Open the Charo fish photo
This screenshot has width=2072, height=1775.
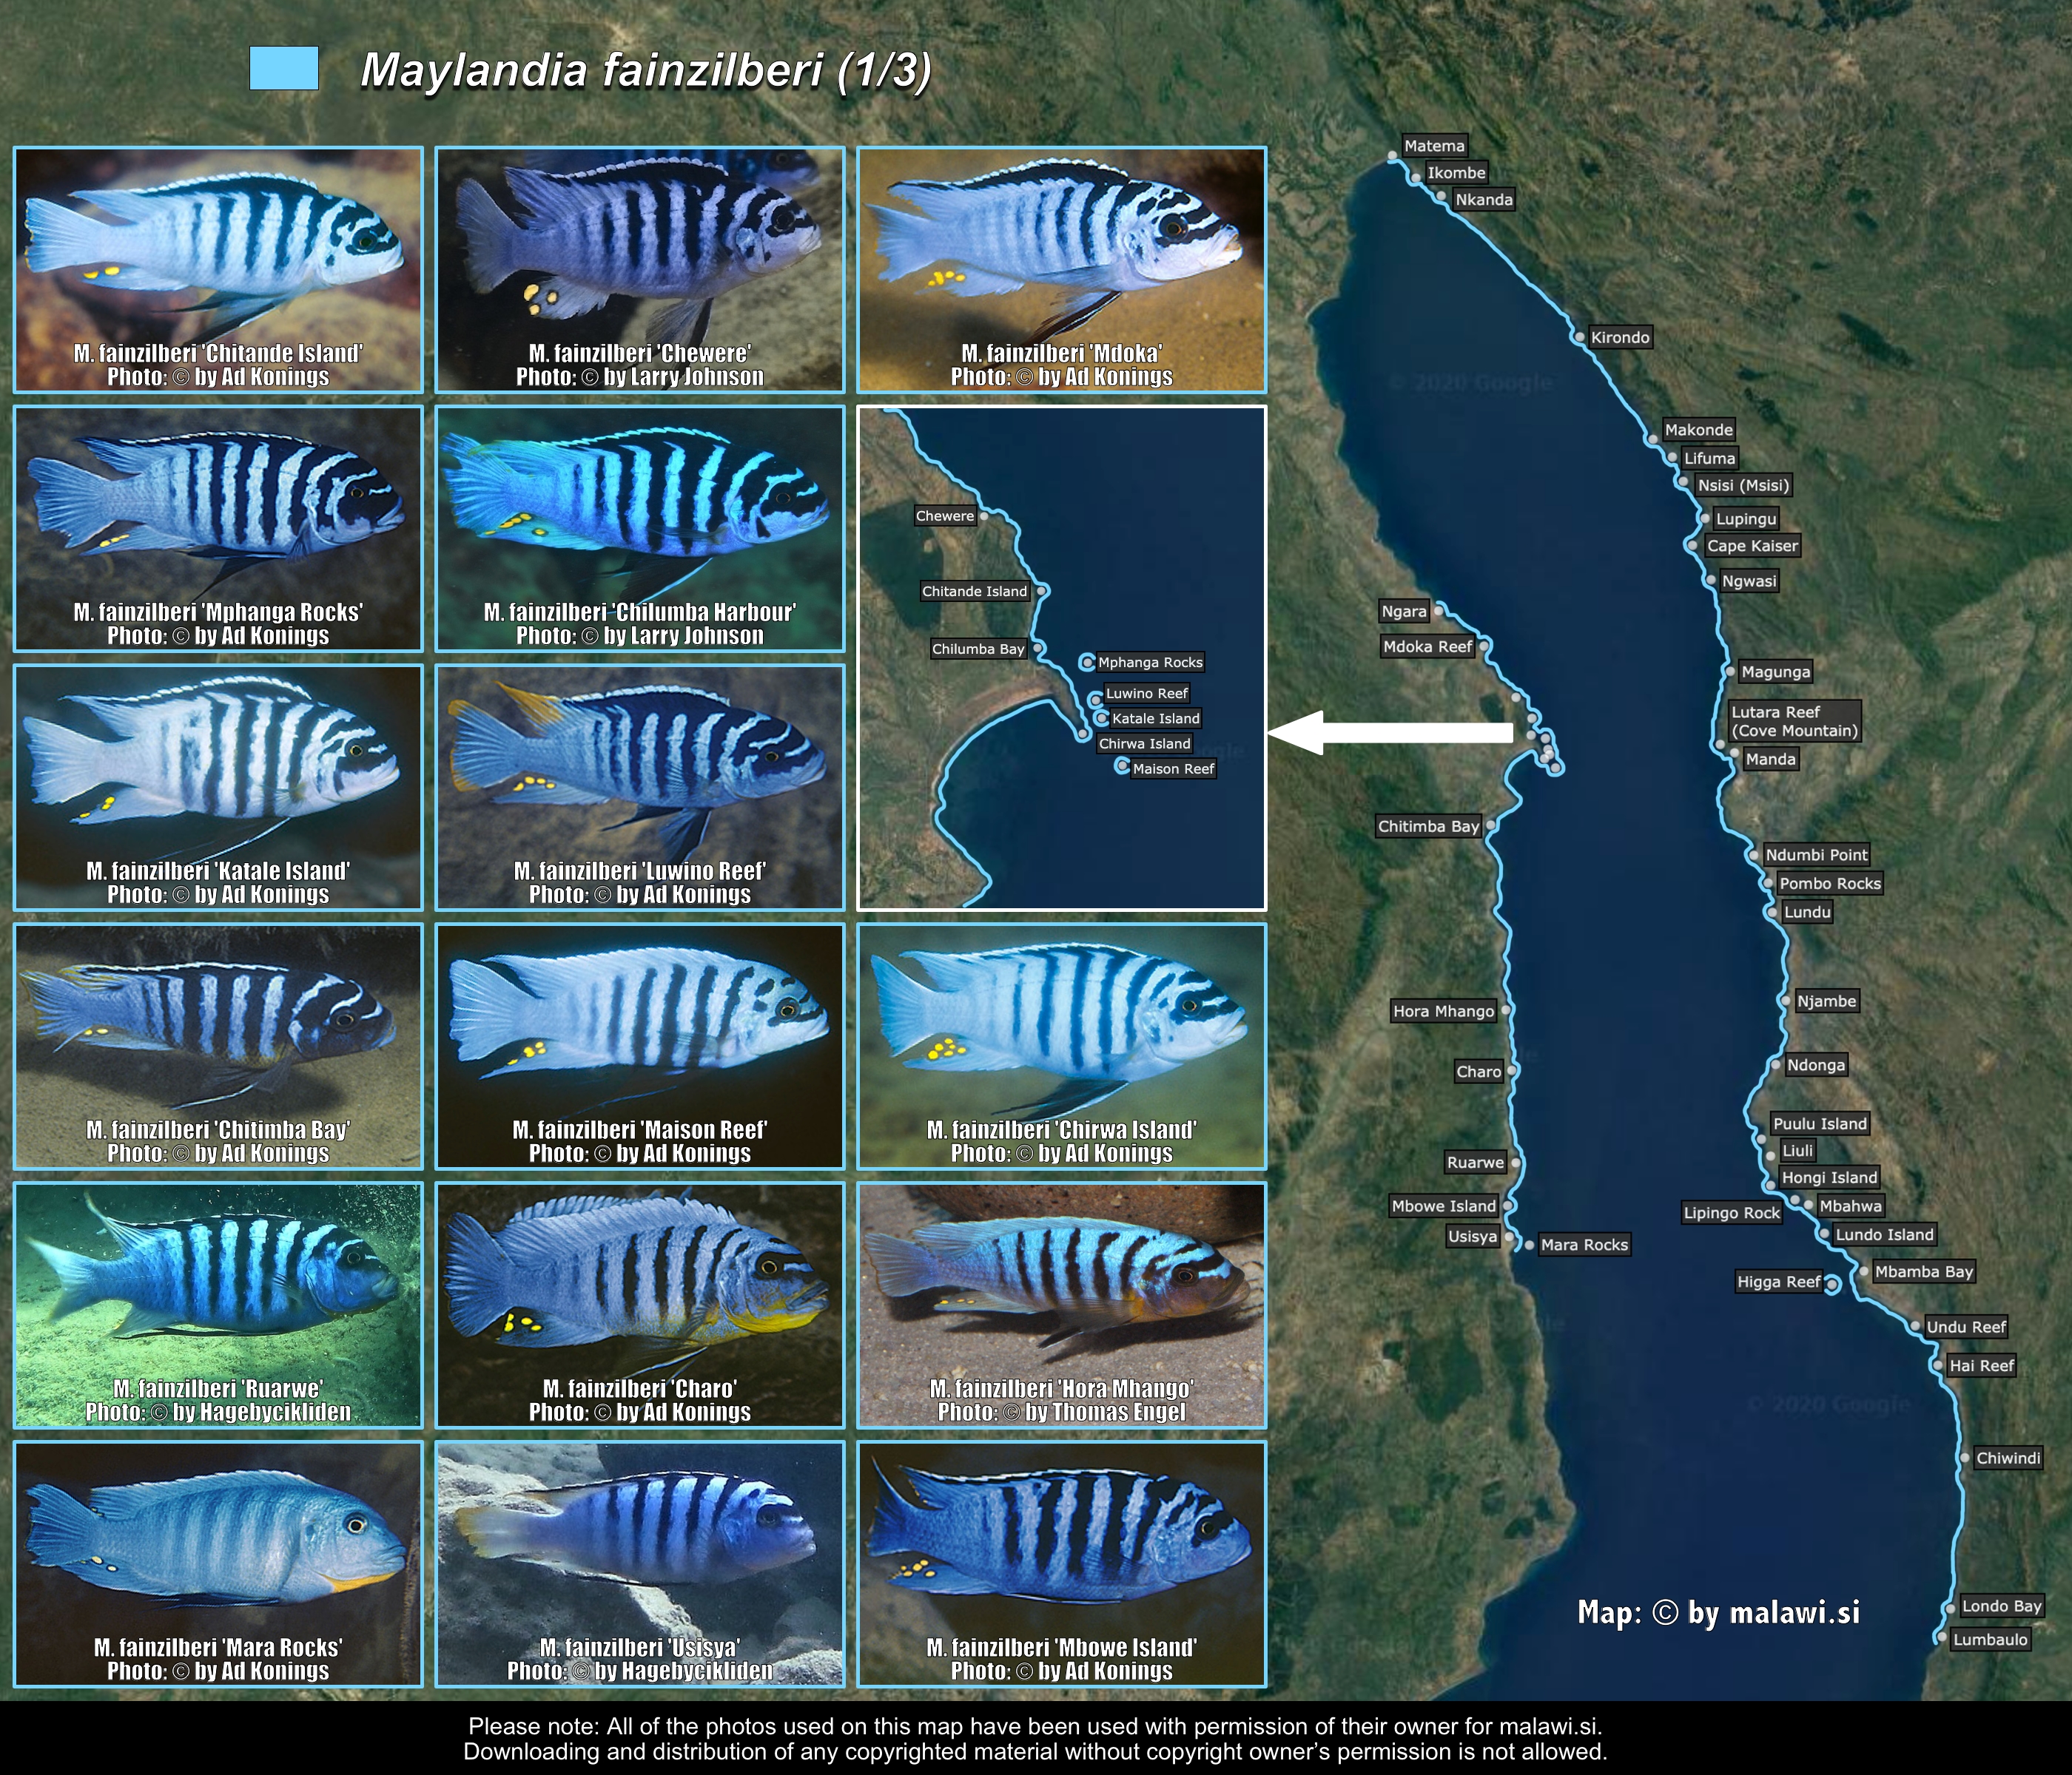640,1305
